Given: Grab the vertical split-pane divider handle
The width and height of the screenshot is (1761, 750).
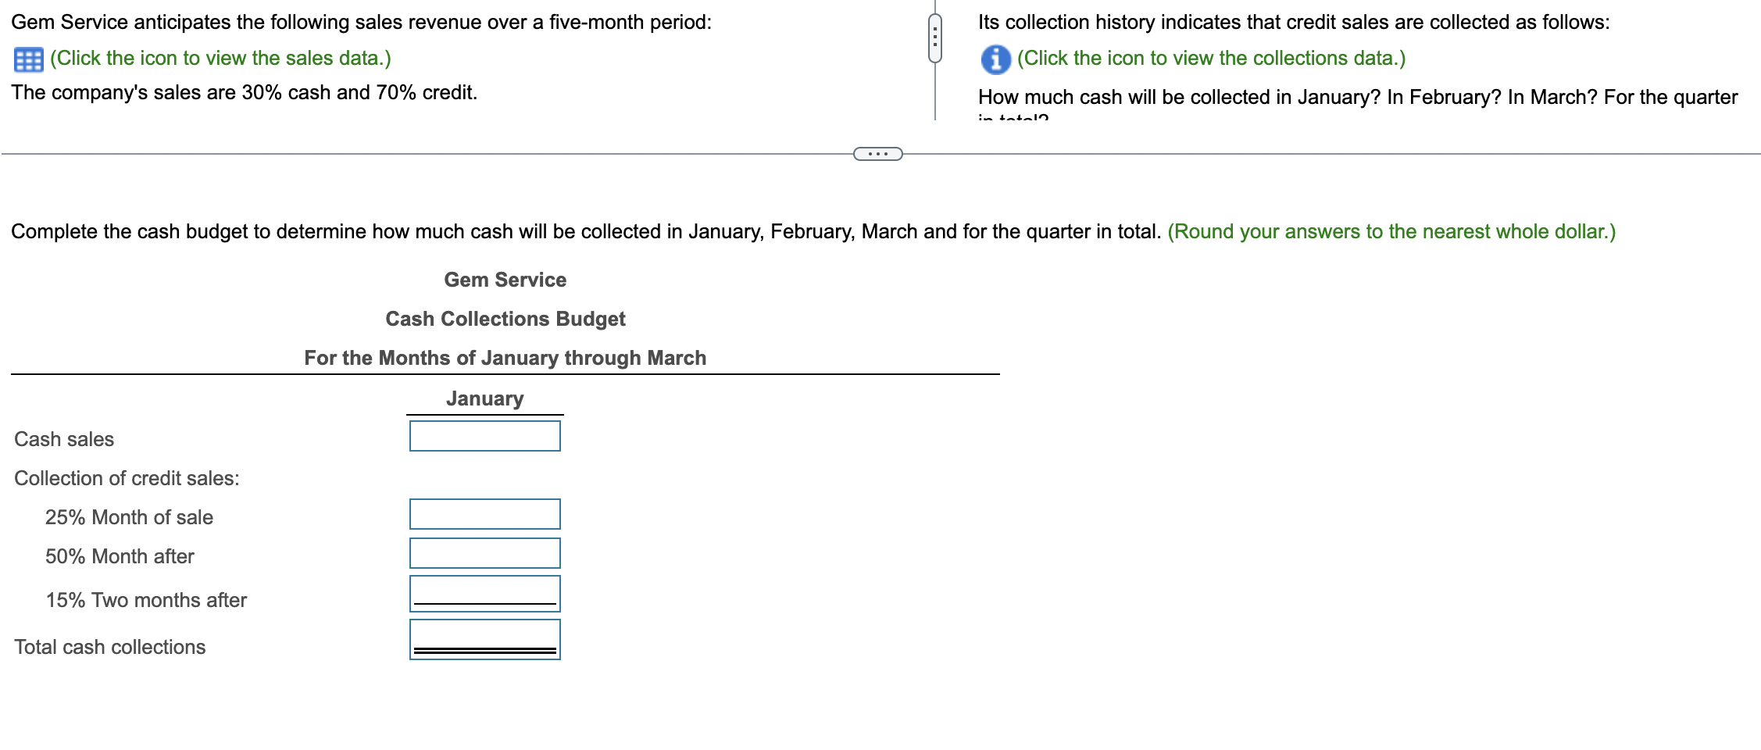Looking at the screenshot, I should pyautogui.click(x=934, y=38).
